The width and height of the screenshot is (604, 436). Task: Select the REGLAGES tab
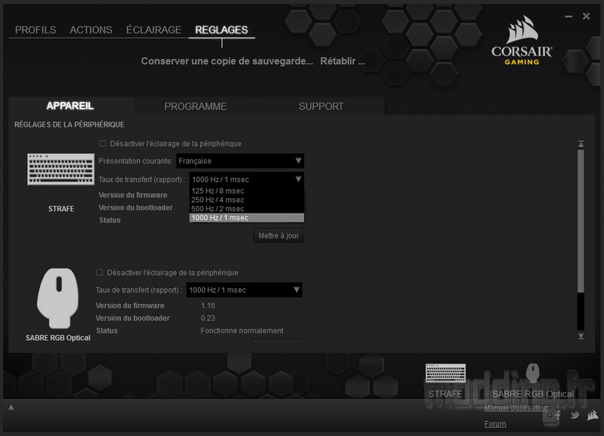[x=221, y=29]
